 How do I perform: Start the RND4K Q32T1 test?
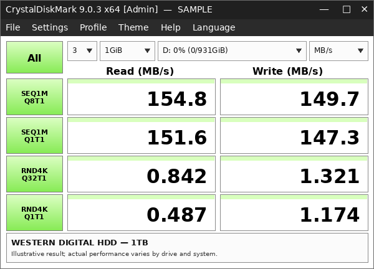click(34, 174)
